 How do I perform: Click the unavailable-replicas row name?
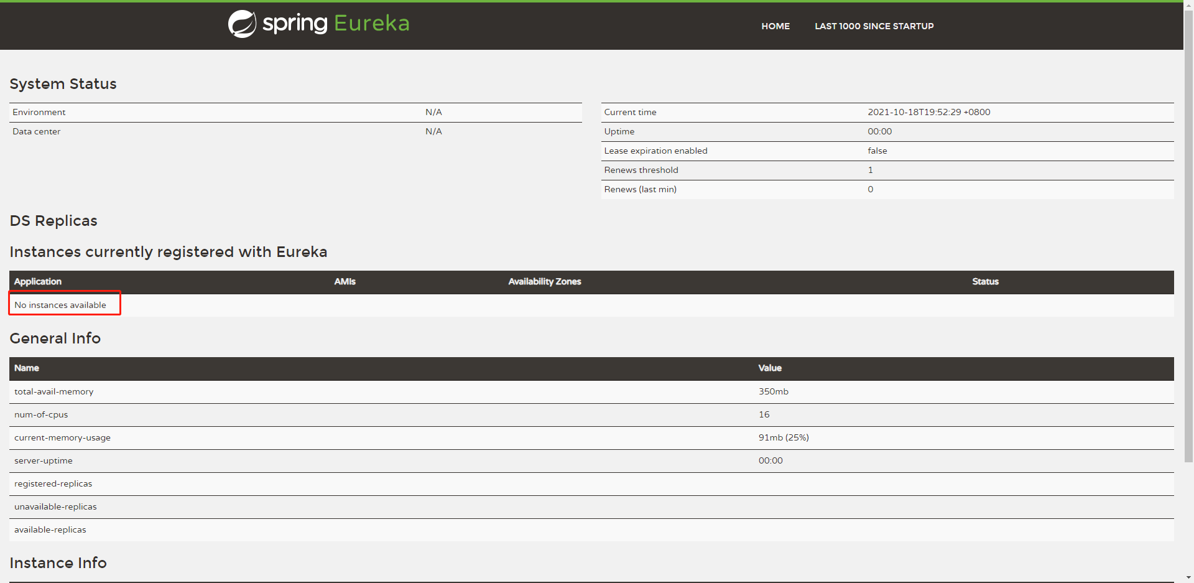coord(55,507)
